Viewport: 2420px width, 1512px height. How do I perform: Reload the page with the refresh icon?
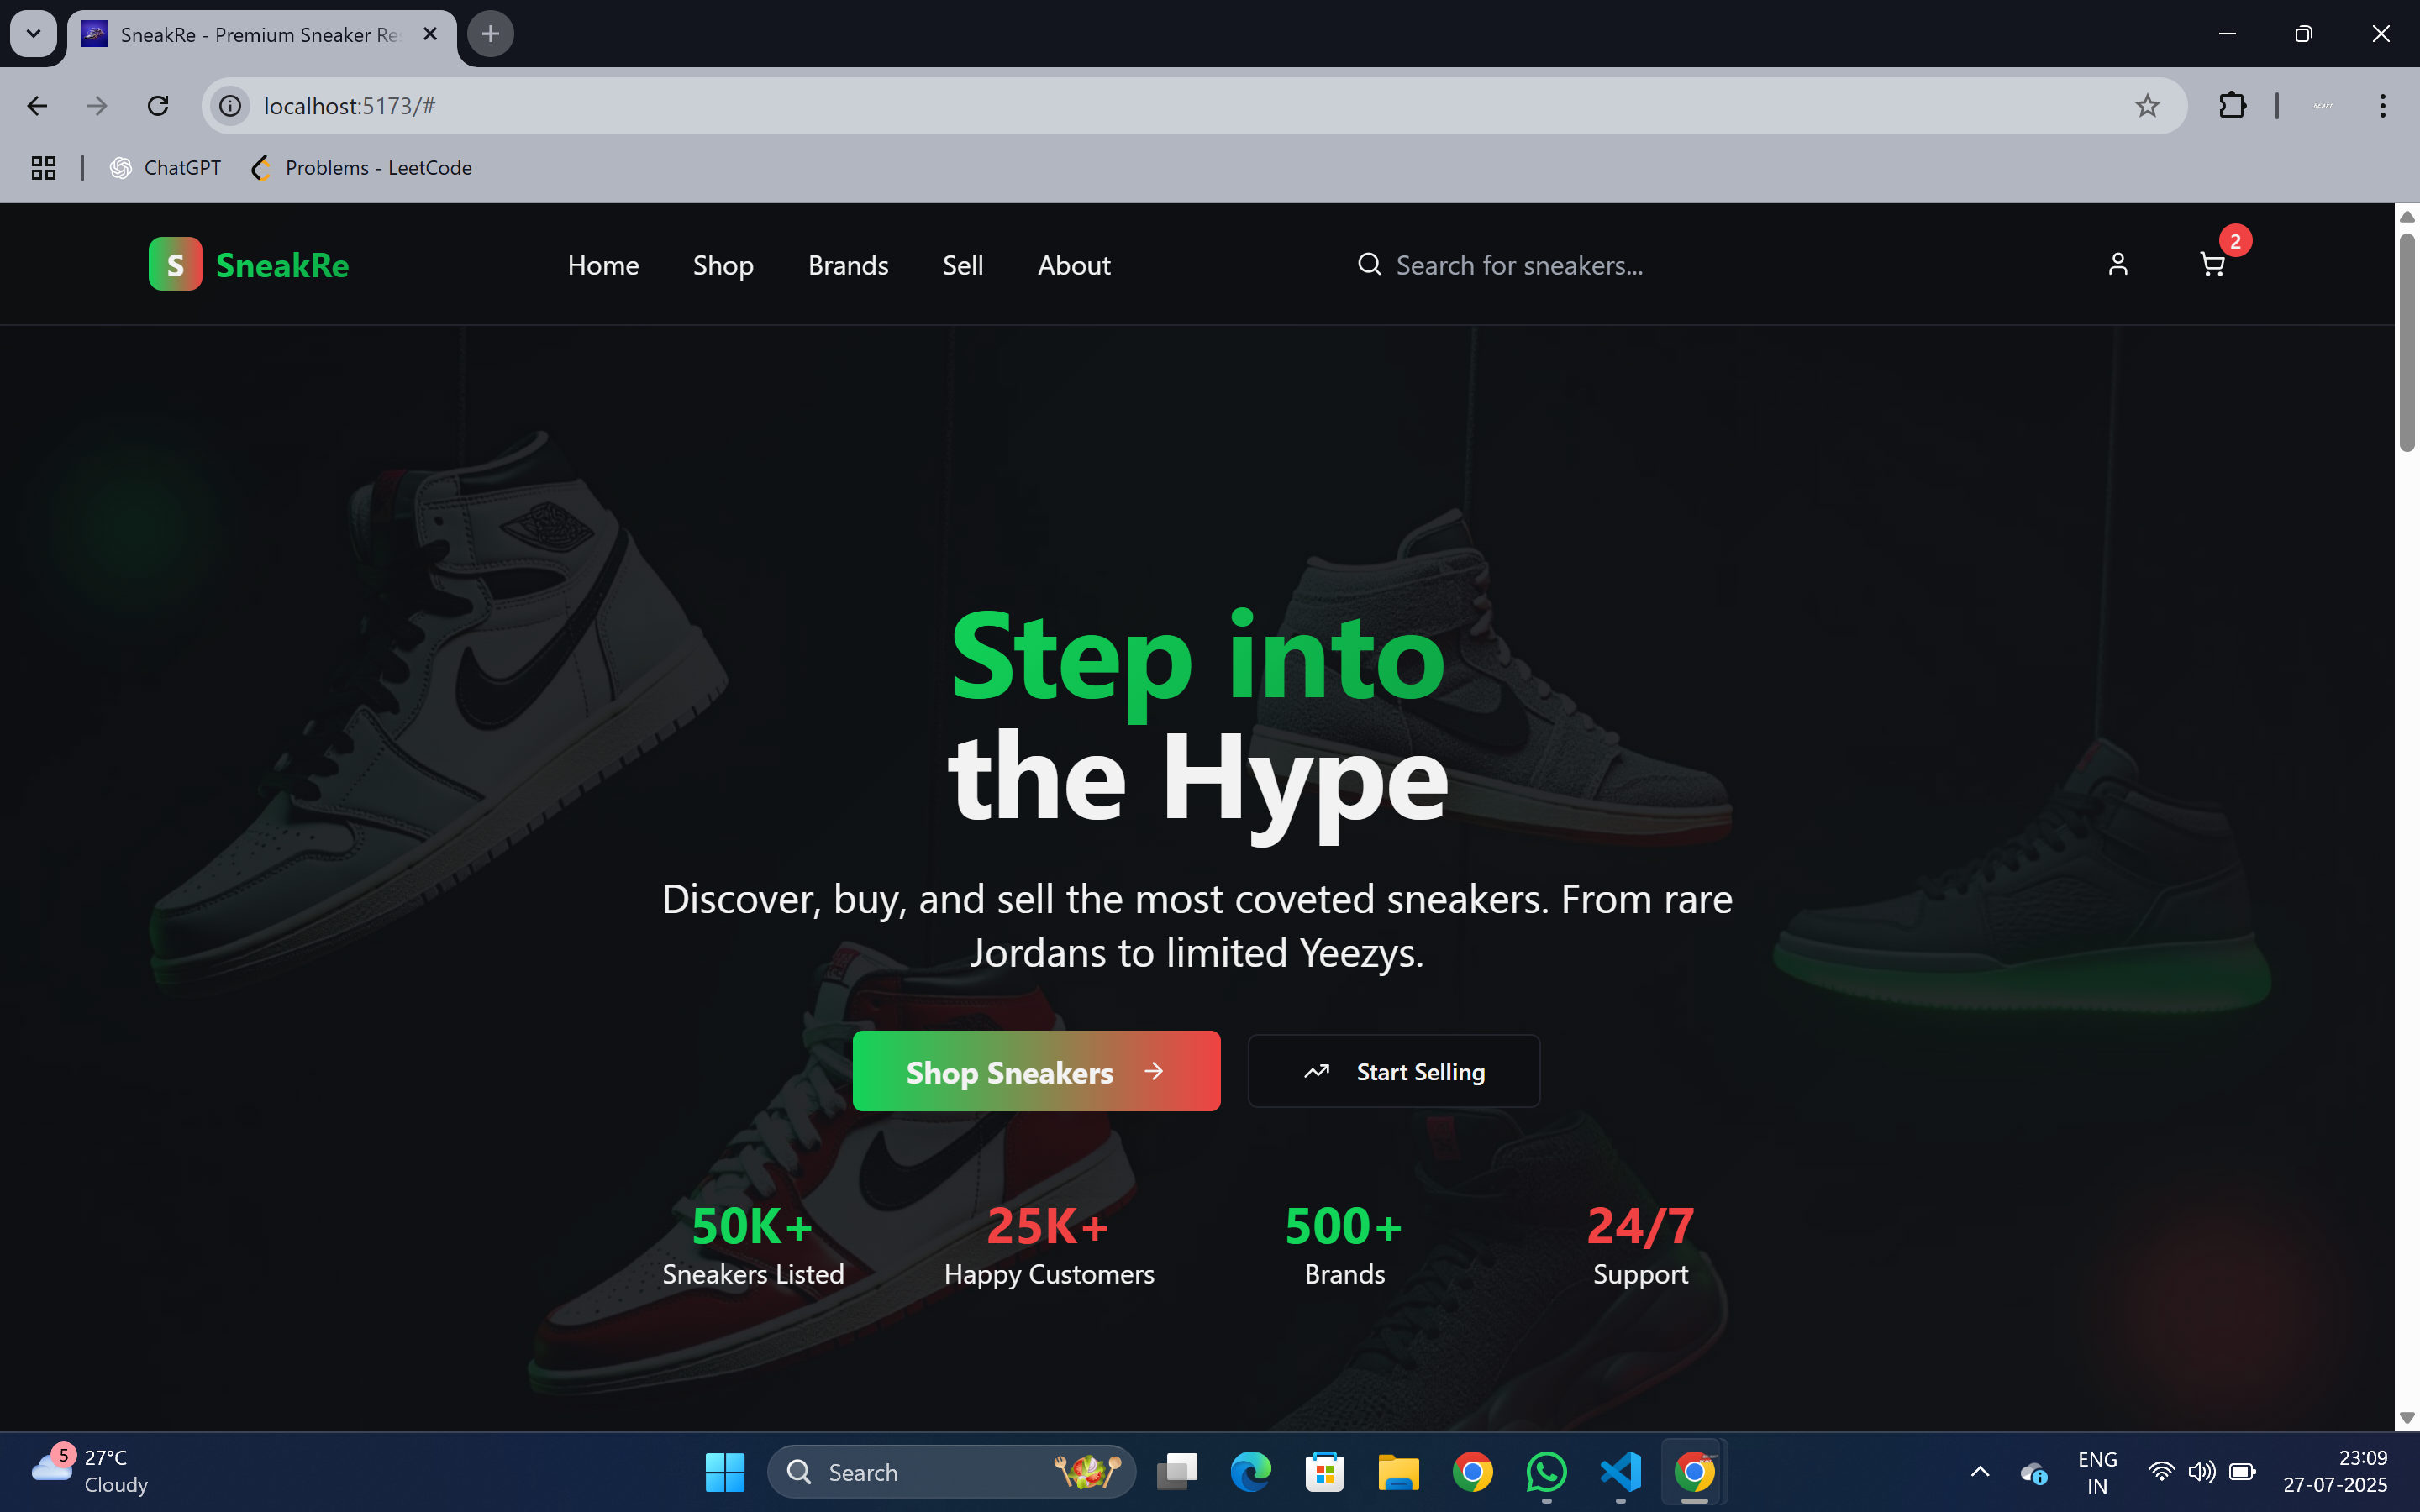coord(158,105)
